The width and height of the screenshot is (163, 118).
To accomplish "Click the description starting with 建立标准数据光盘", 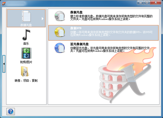I will point(111,18).
